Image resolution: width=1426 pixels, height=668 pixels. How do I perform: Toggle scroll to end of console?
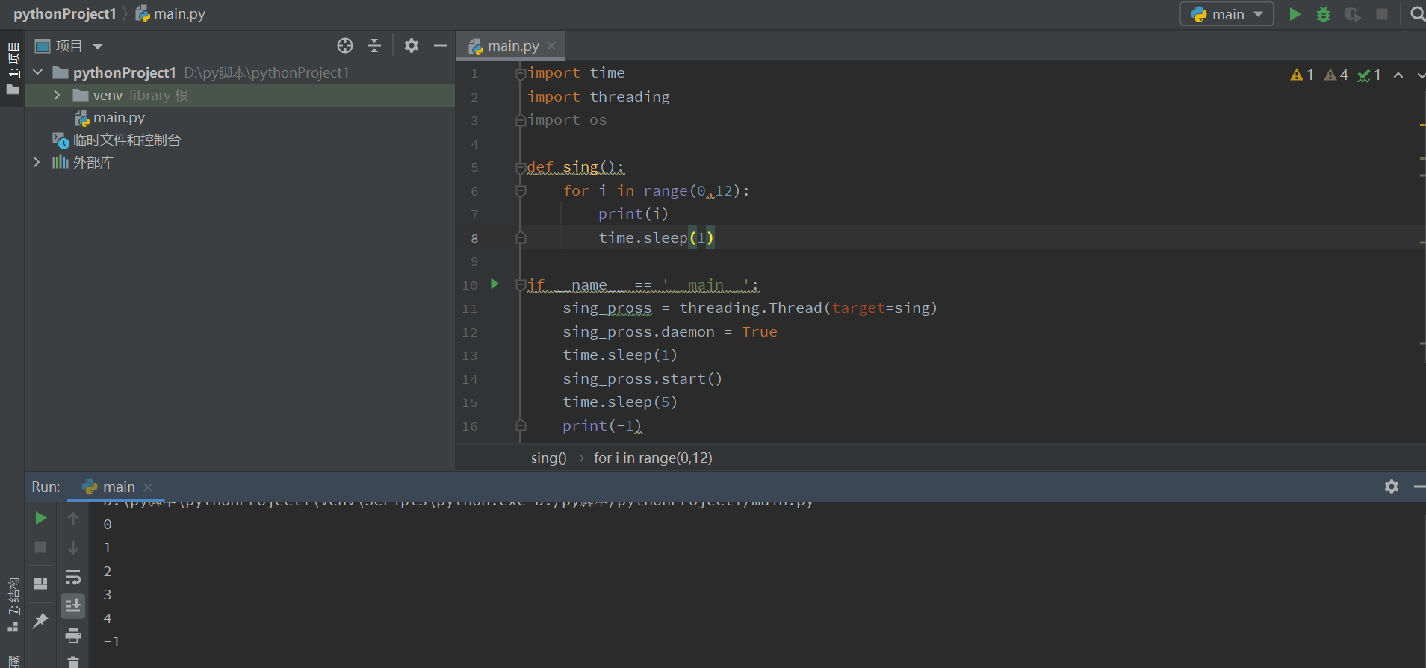click(73, 605)
